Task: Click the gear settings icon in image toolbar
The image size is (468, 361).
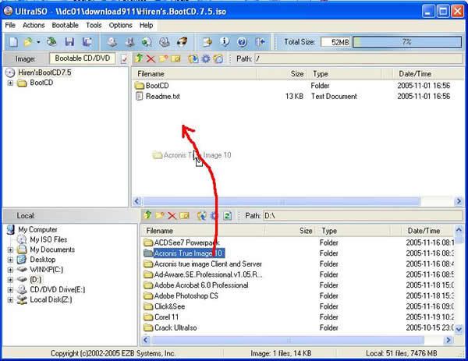Action: point(206,58)
